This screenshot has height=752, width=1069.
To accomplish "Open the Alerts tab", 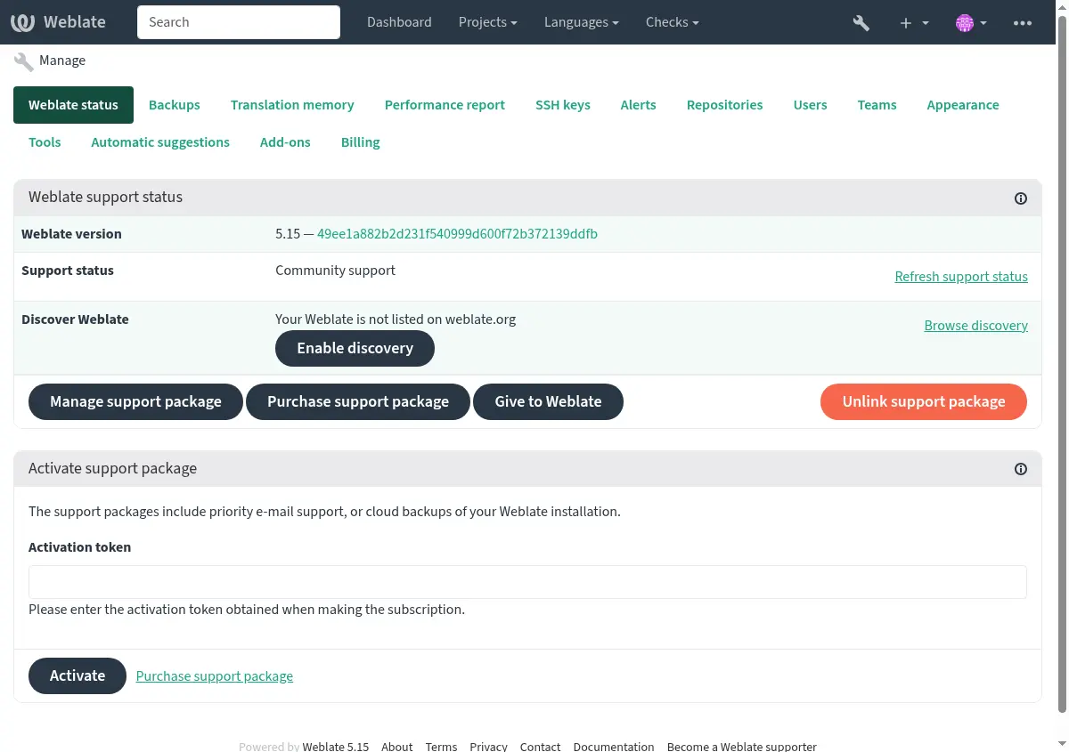I will point(639,105).
